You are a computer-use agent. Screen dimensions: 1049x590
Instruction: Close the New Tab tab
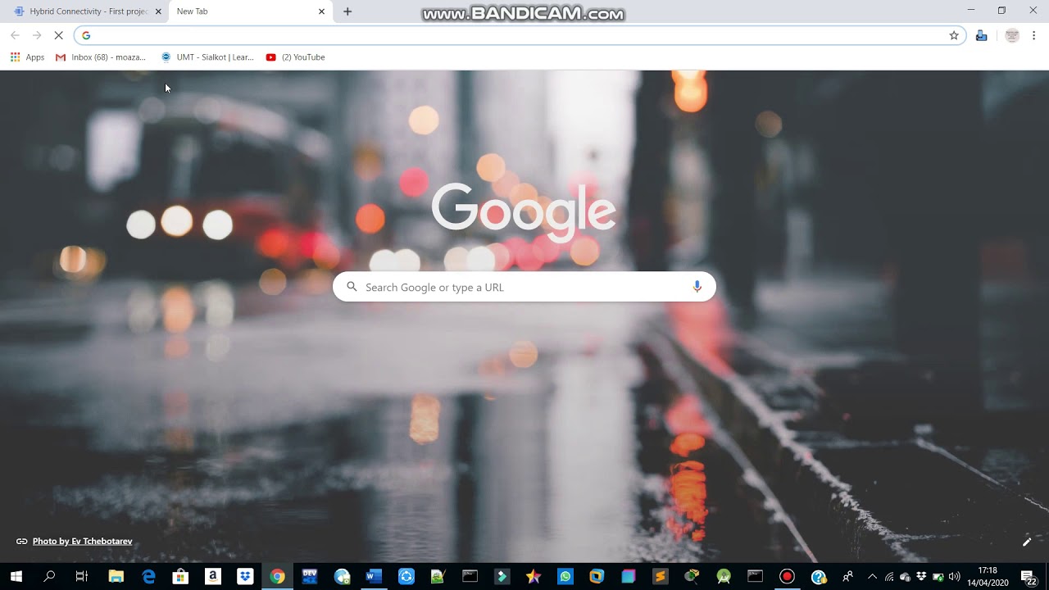click(x=321, y=11)
